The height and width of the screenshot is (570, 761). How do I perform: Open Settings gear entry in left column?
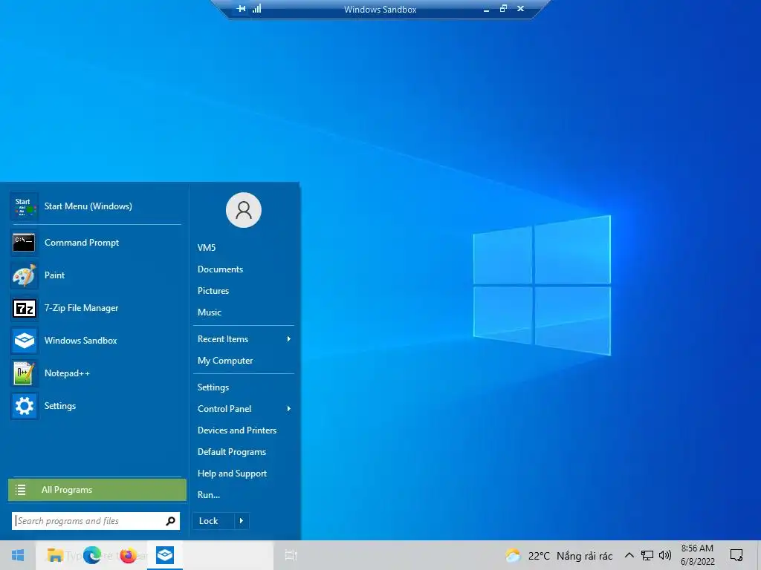tap(96, 406)
